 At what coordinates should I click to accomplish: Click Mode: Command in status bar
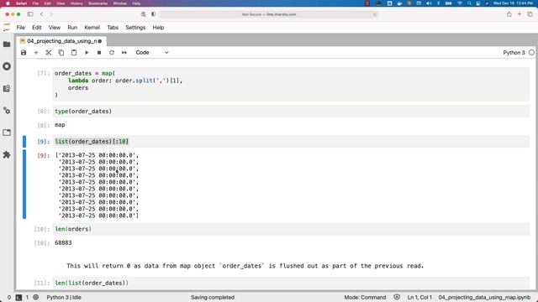365,297
